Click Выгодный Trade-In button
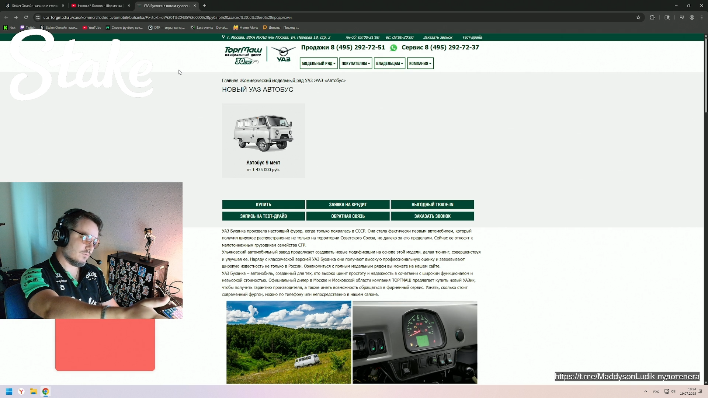The height and width of the screenshot is (398, 708). coord(432,205)
